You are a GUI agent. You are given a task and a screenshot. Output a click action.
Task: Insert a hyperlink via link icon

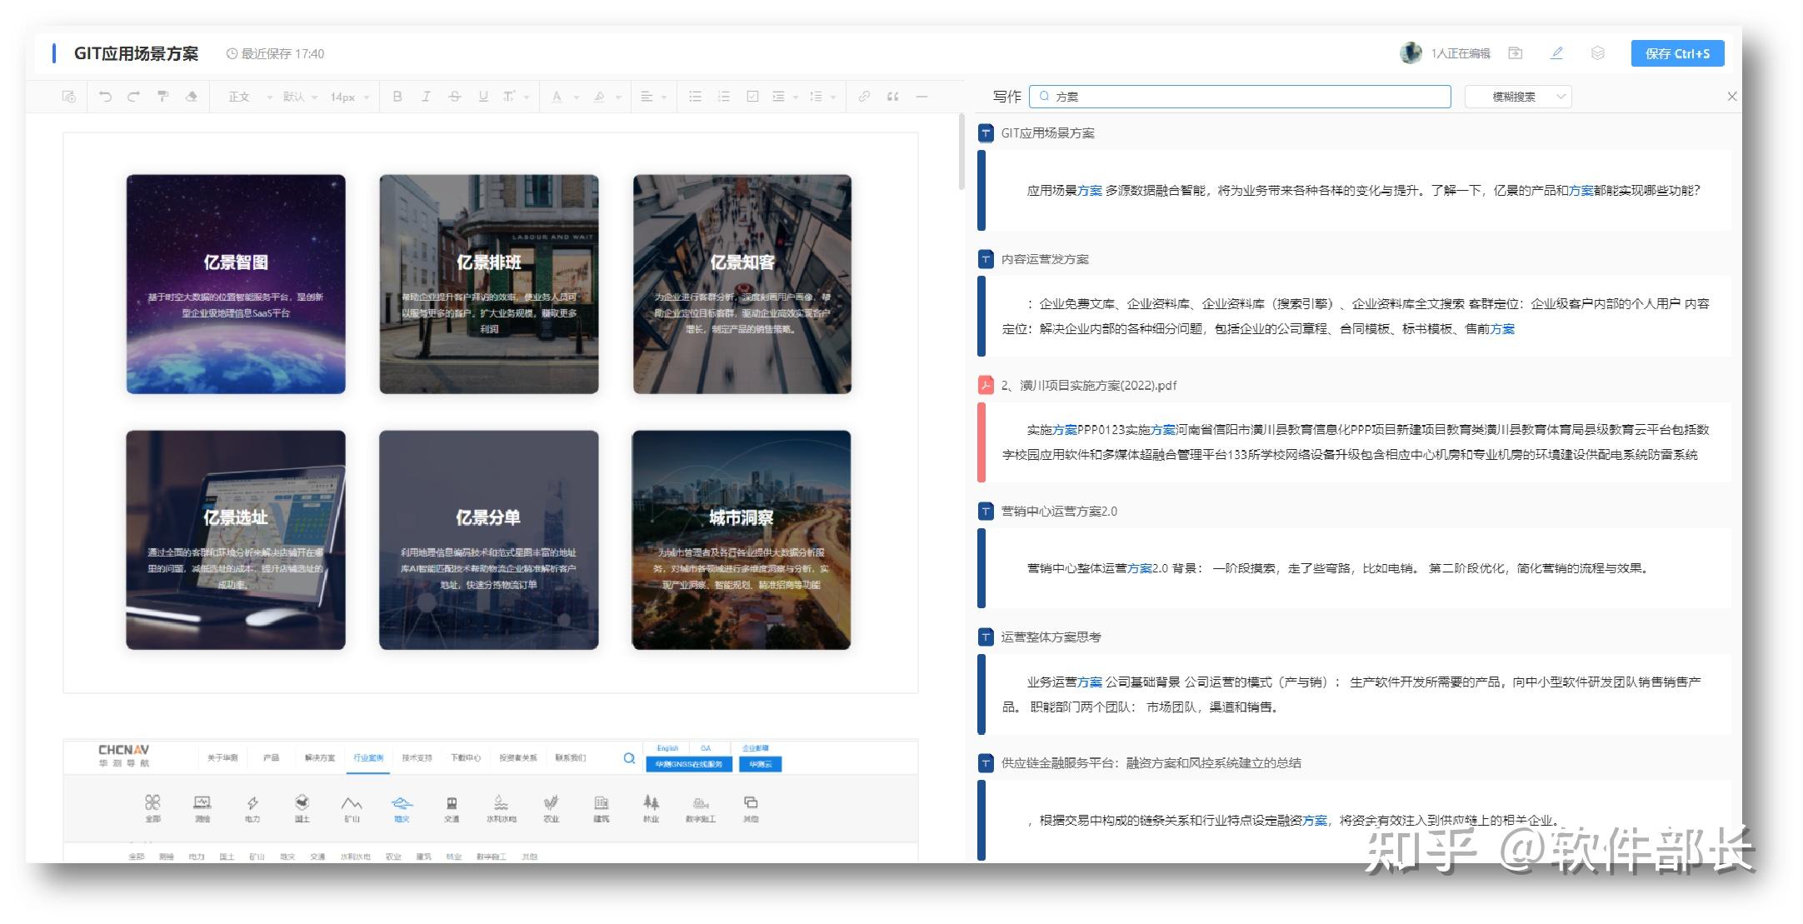pos(864,97)
